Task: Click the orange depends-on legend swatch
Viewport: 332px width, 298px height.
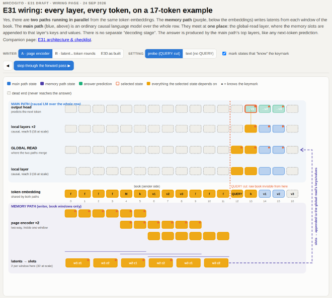Action: tap(148, 84)
